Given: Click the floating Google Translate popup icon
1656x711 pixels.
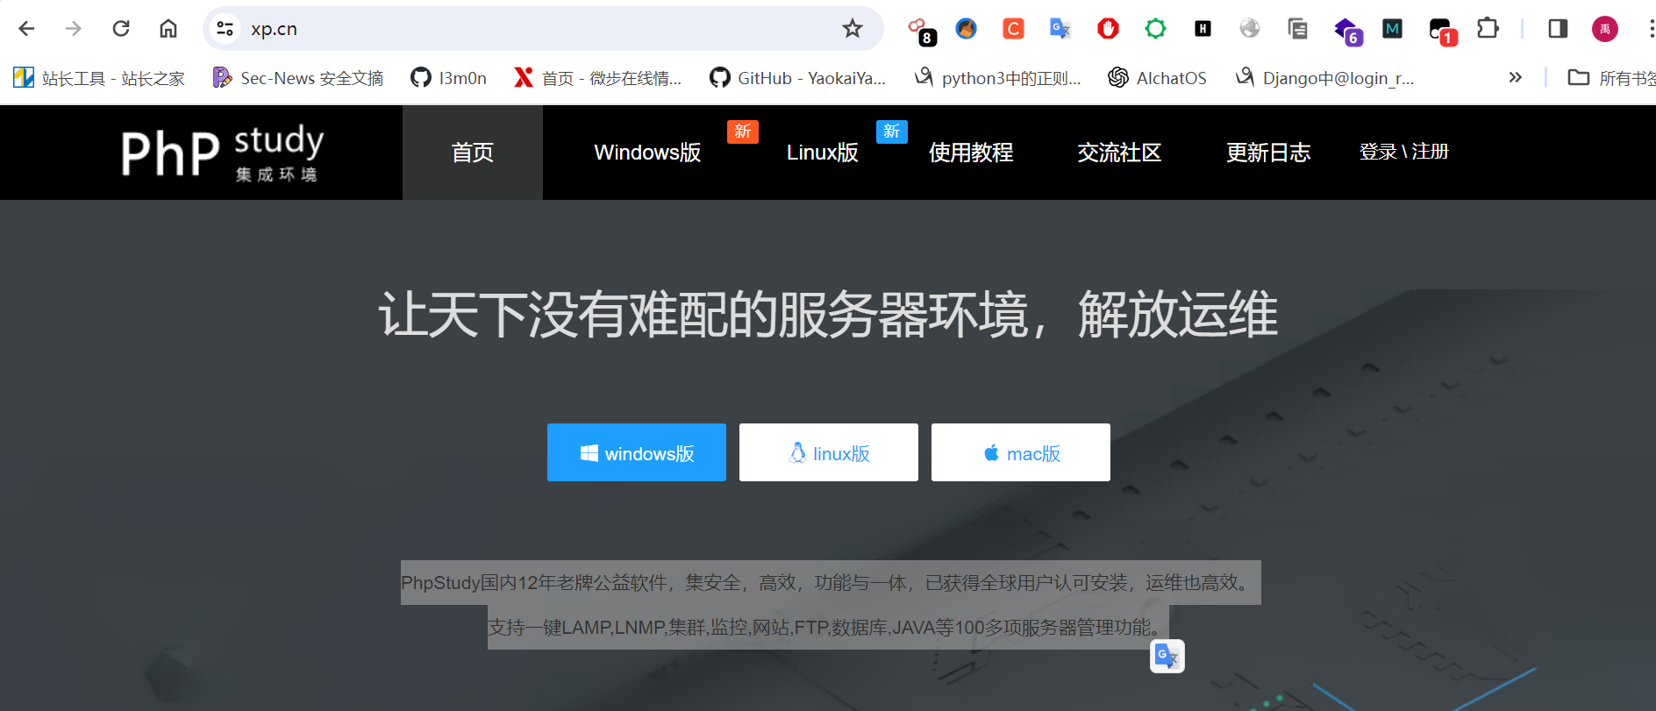Looking at the screenshot, I should point(1167,656).
